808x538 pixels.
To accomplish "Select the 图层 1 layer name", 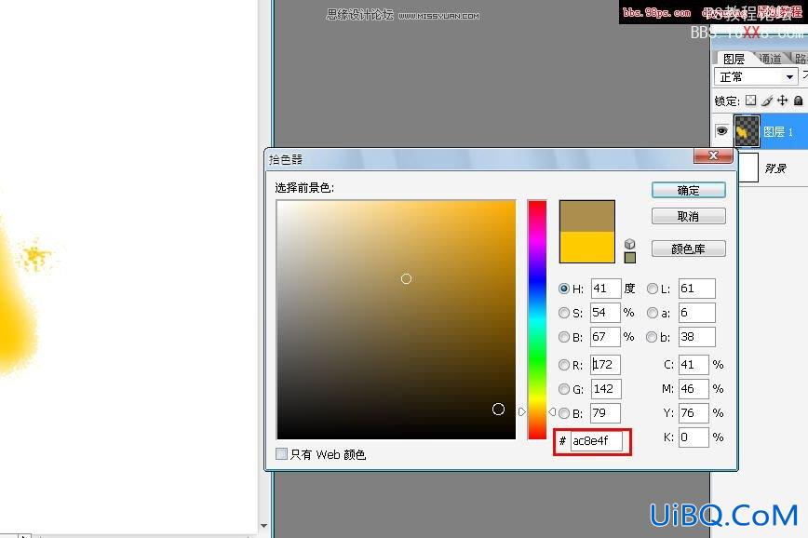I will (777, 132).
